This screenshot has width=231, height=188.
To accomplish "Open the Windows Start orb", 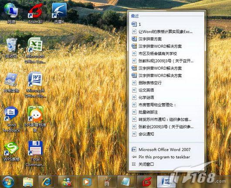I will 8,182.
